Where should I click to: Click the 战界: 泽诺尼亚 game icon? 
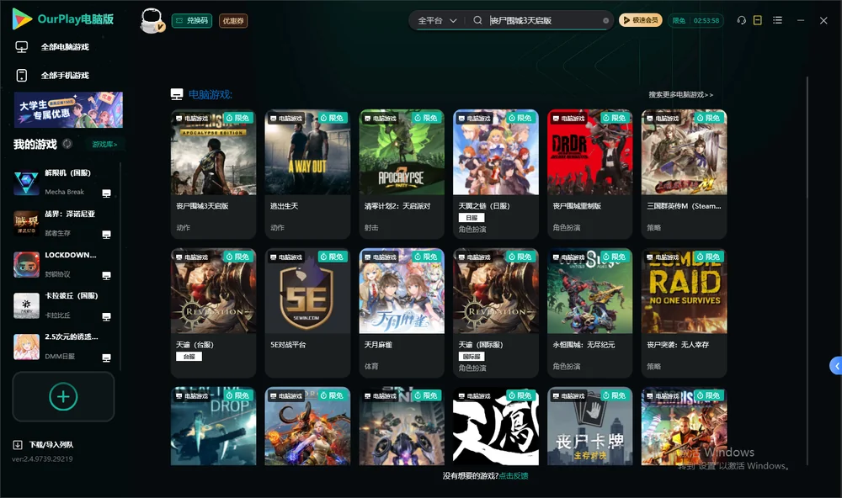pyautogui.click(x=26, y=223)
